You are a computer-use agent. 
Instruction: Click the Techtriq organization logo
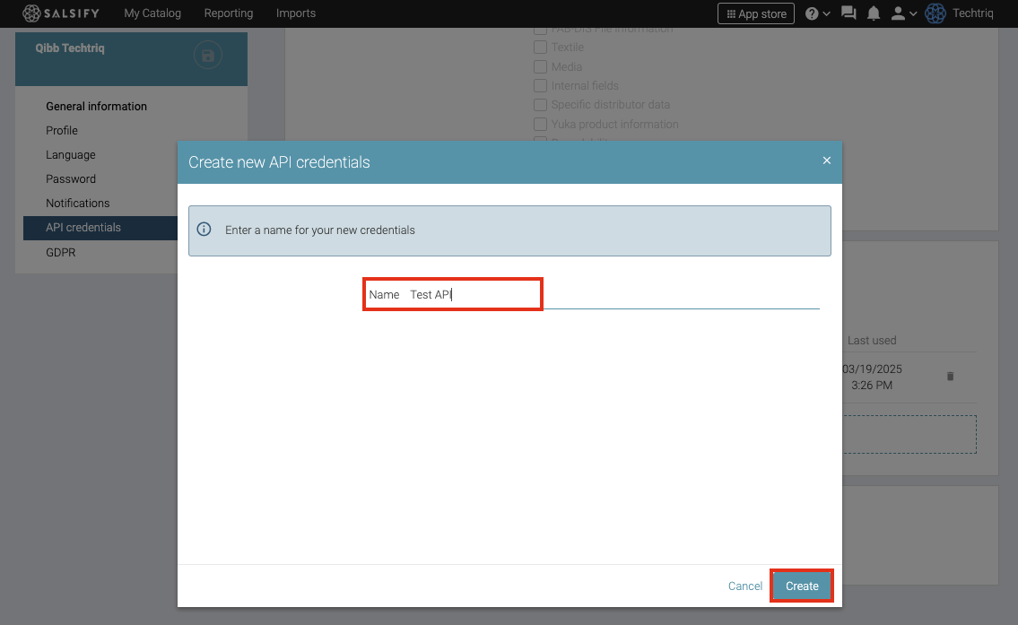pos(935,13)
